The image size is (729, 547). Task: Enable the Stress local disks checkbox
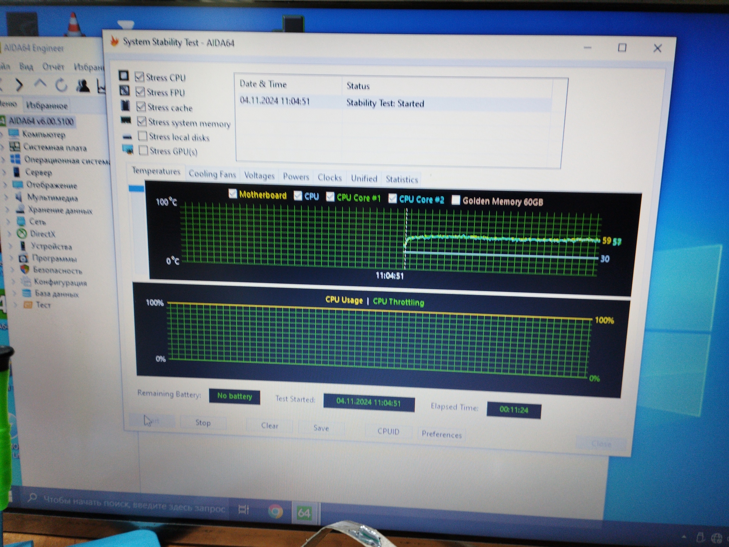[142, 136]
